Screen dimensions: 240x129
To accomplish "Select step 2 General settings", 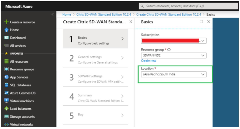I will [96, 58].
